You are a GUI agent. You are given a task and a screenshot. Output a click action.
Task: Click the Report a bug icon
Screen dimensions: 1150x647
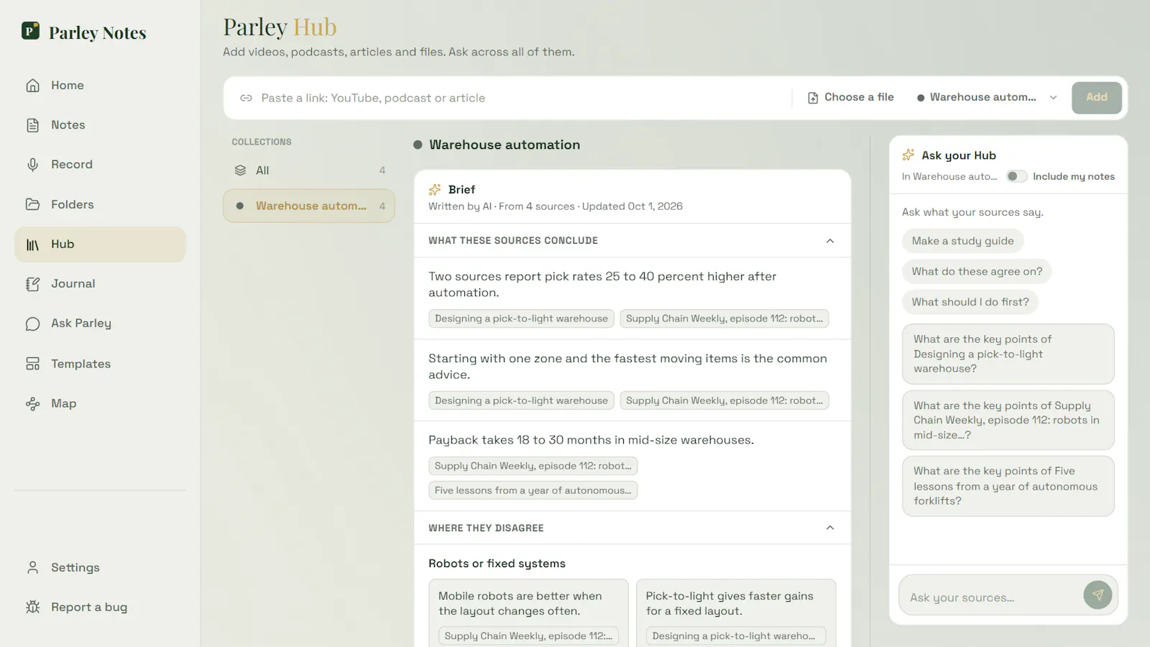tap(32, 607)
